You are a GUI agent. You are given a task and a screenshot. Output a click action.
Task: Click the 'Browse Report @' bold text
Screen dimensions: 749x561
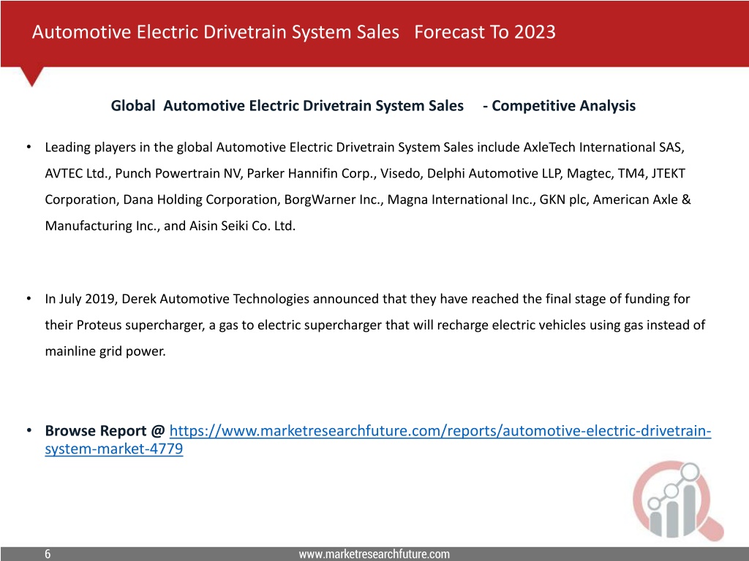(x=105, y=431)
